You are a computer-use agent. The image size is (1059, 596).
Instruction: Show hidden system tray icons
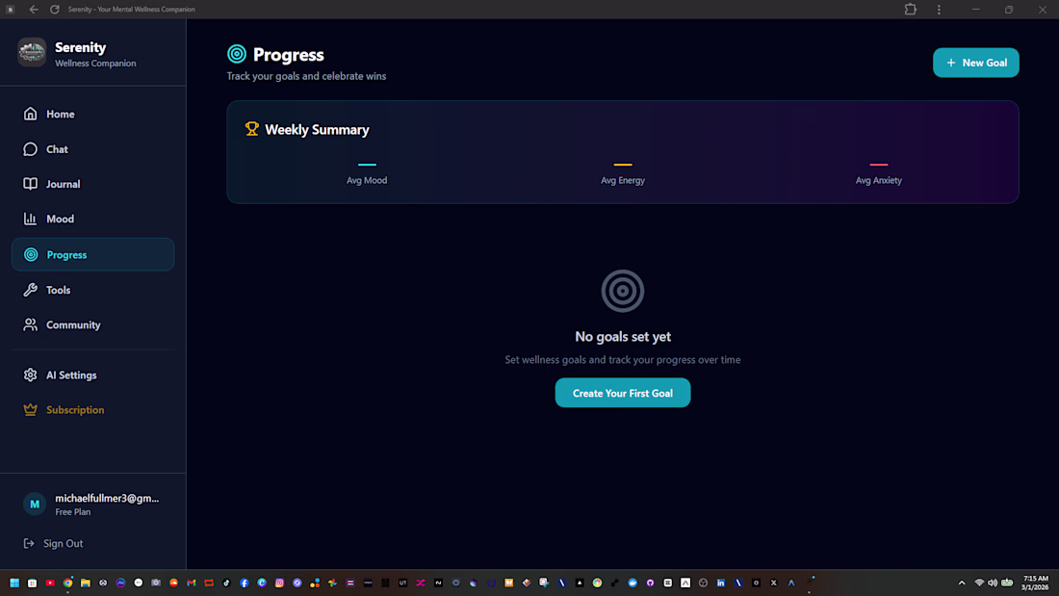962,583
